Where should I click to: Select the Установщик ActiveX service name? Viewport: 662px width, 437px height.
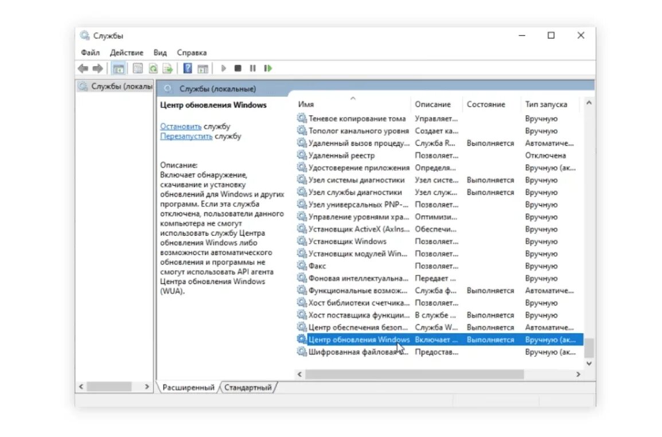tap(359, 229)
